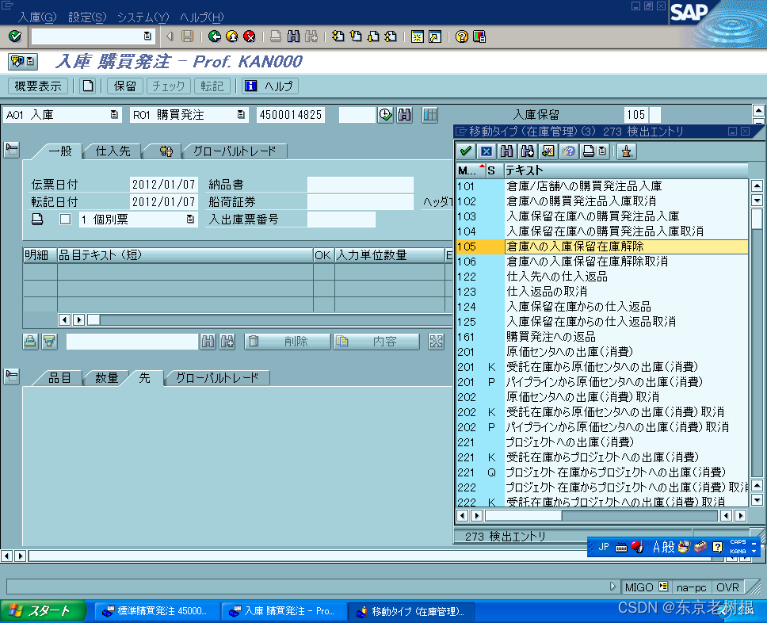Open the 設定(S) menu
This screenshot has width=767, height=623.
[x=87, y=17]
